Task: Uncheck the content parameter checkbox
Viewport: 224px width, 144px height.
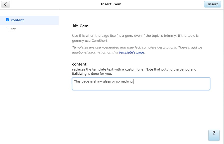Action: 8,20
